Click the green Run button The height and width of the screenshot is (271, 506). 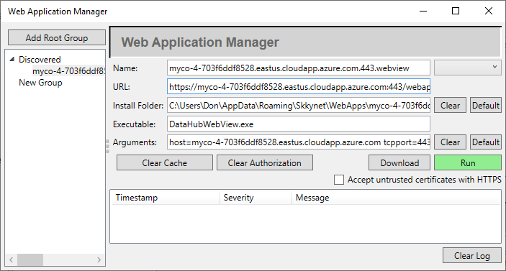[468, 162]
